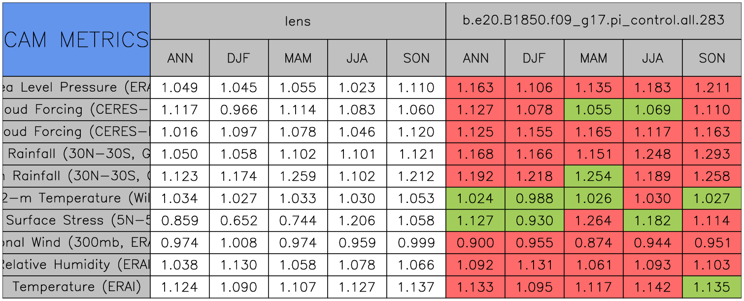
Task: Select the red cell showing 0.900
Action: tap(475, 242)
